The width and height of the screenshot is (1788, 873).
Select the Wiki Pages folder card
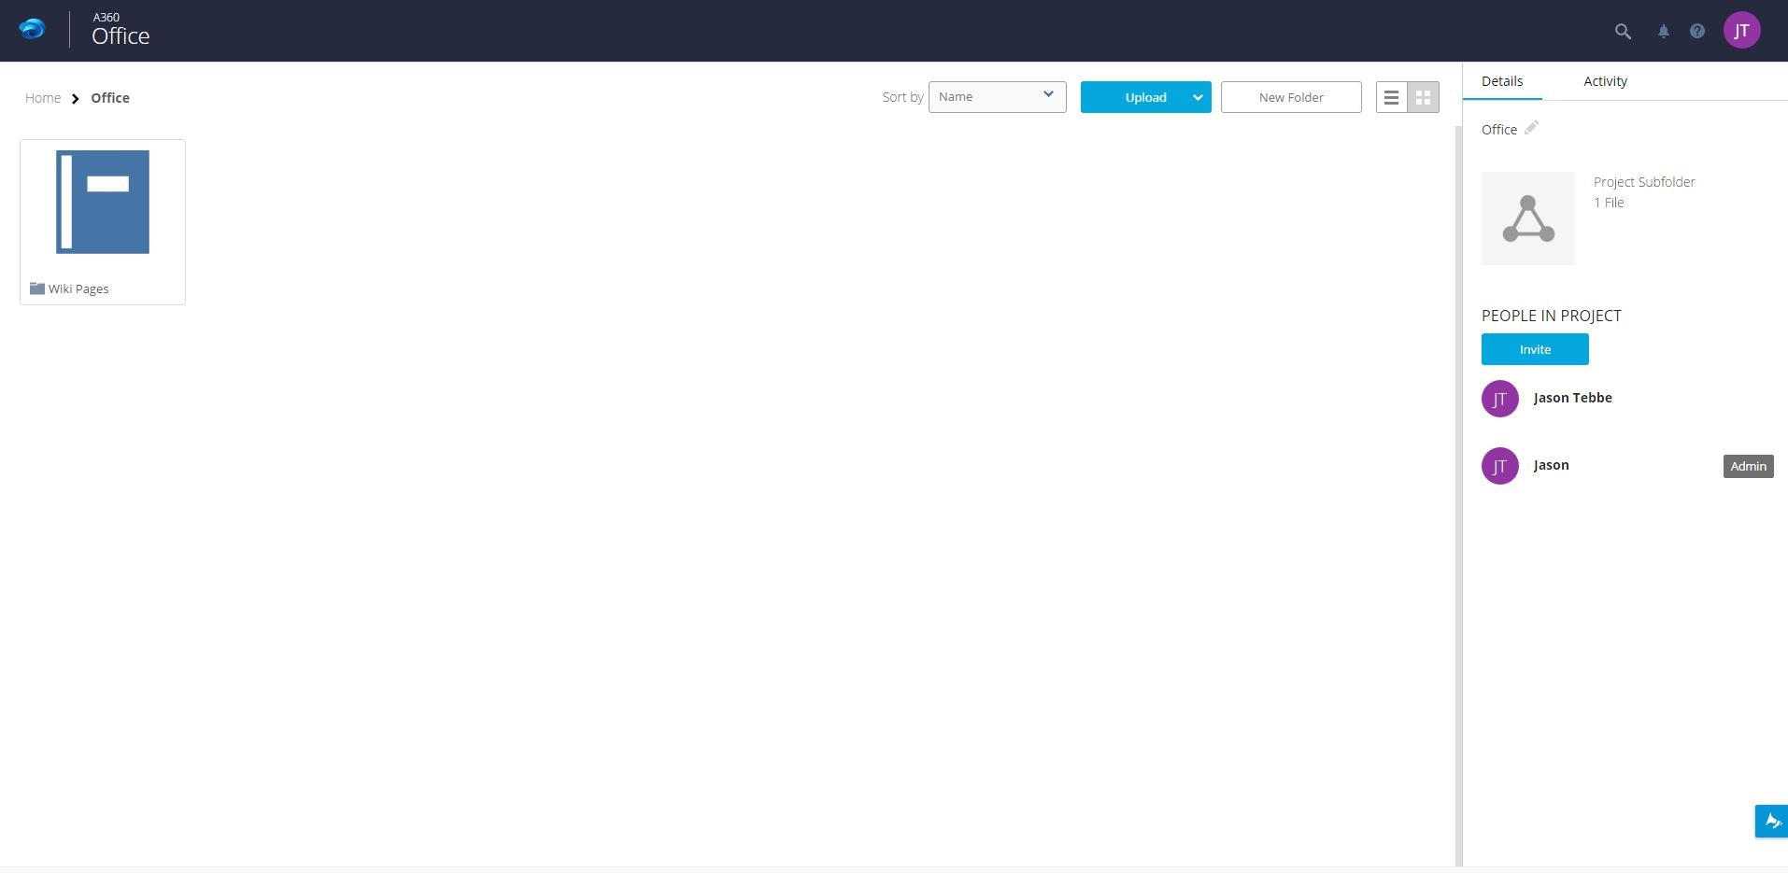[102, 202]
